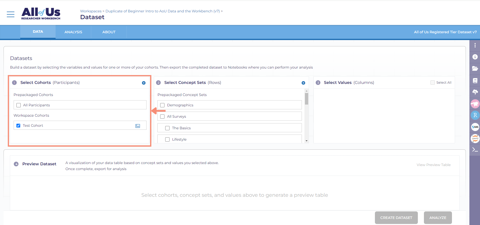This screenshot has width=480, height=225.
Task: Open the sidebar three-dot options menu
Action: pyautogui.click(x=475, y=45)
